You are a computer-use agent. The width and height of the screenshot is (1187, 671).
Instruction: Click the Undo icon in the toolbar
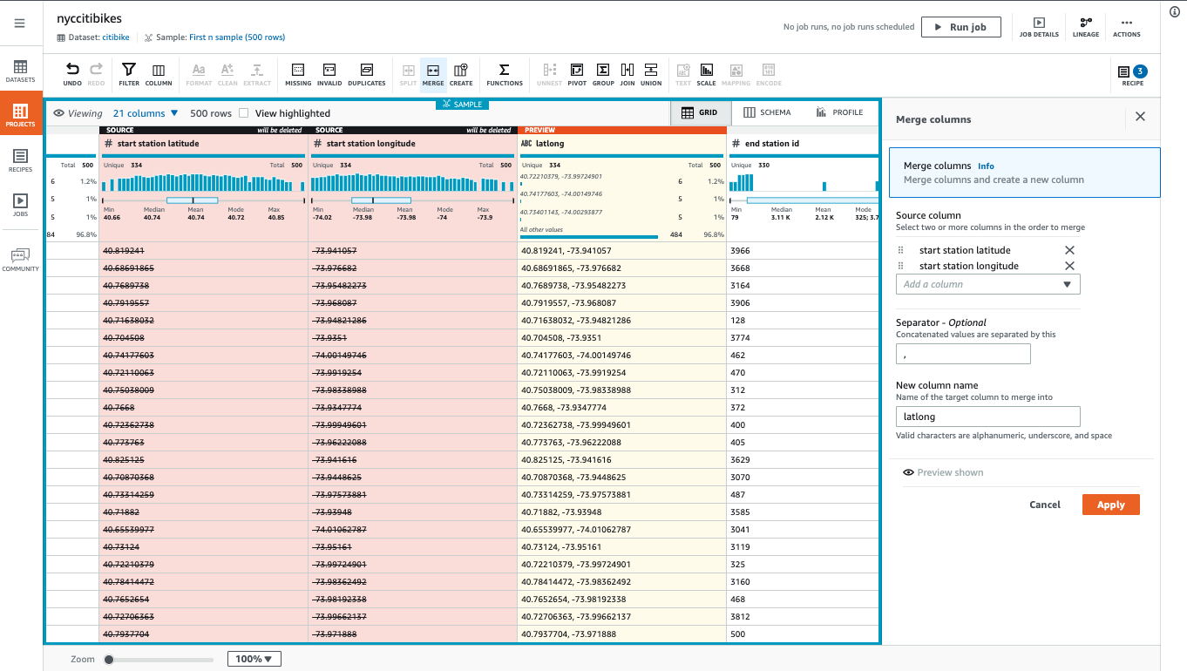pyautogui.click(x=72, y=74)
